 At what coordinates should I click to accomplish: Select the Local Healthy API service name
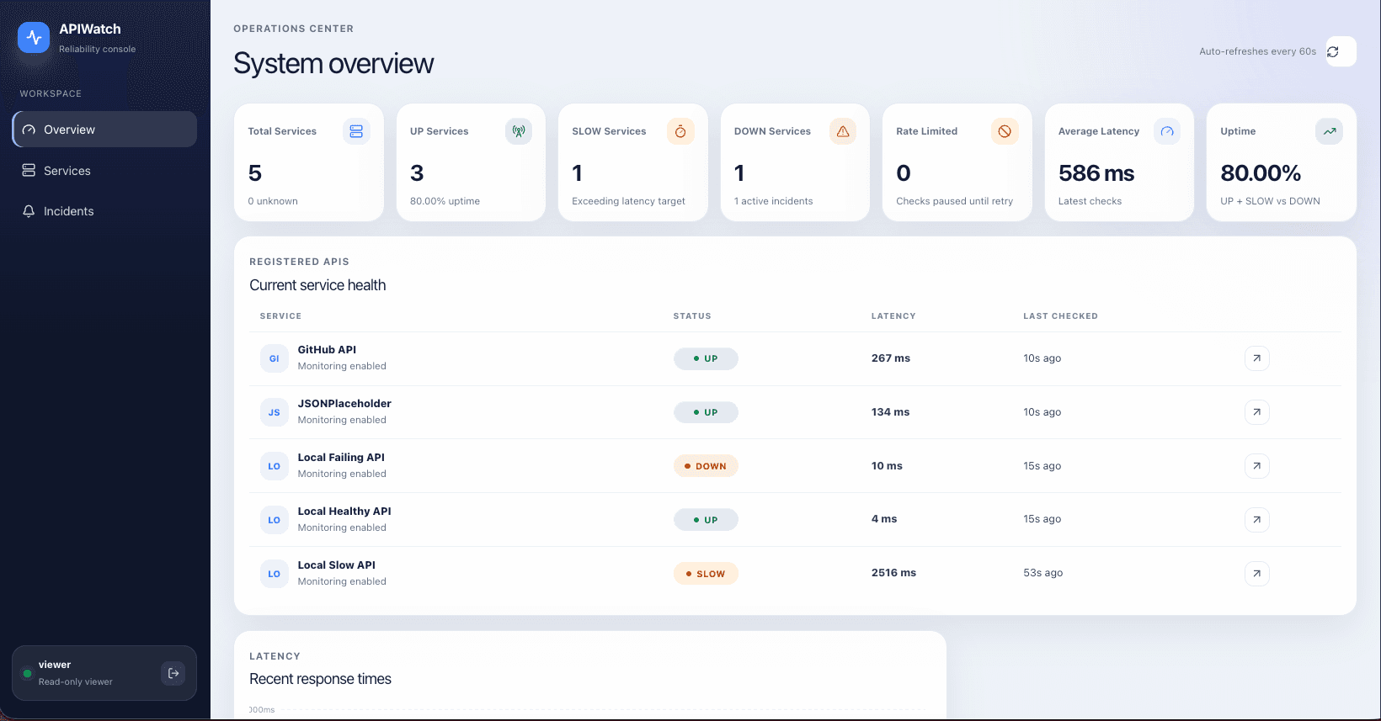344,512
